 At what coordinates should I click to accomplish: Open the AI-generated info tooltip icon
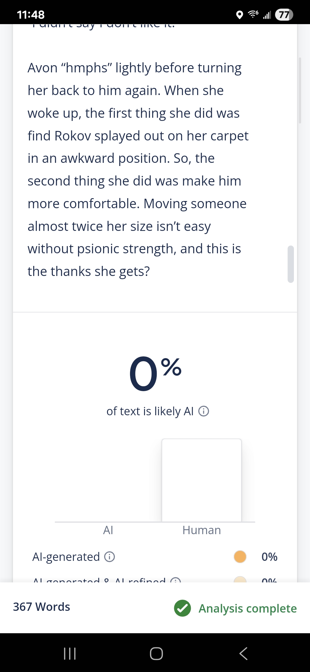(109, 557)
